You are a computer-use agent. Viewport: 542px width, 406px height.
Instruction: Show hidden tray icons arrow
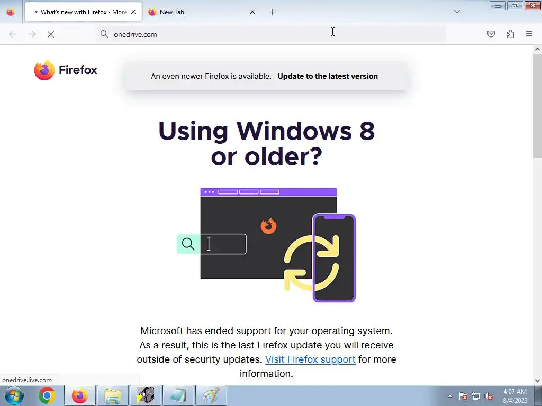pyautogui.click(x=450, y=396)
